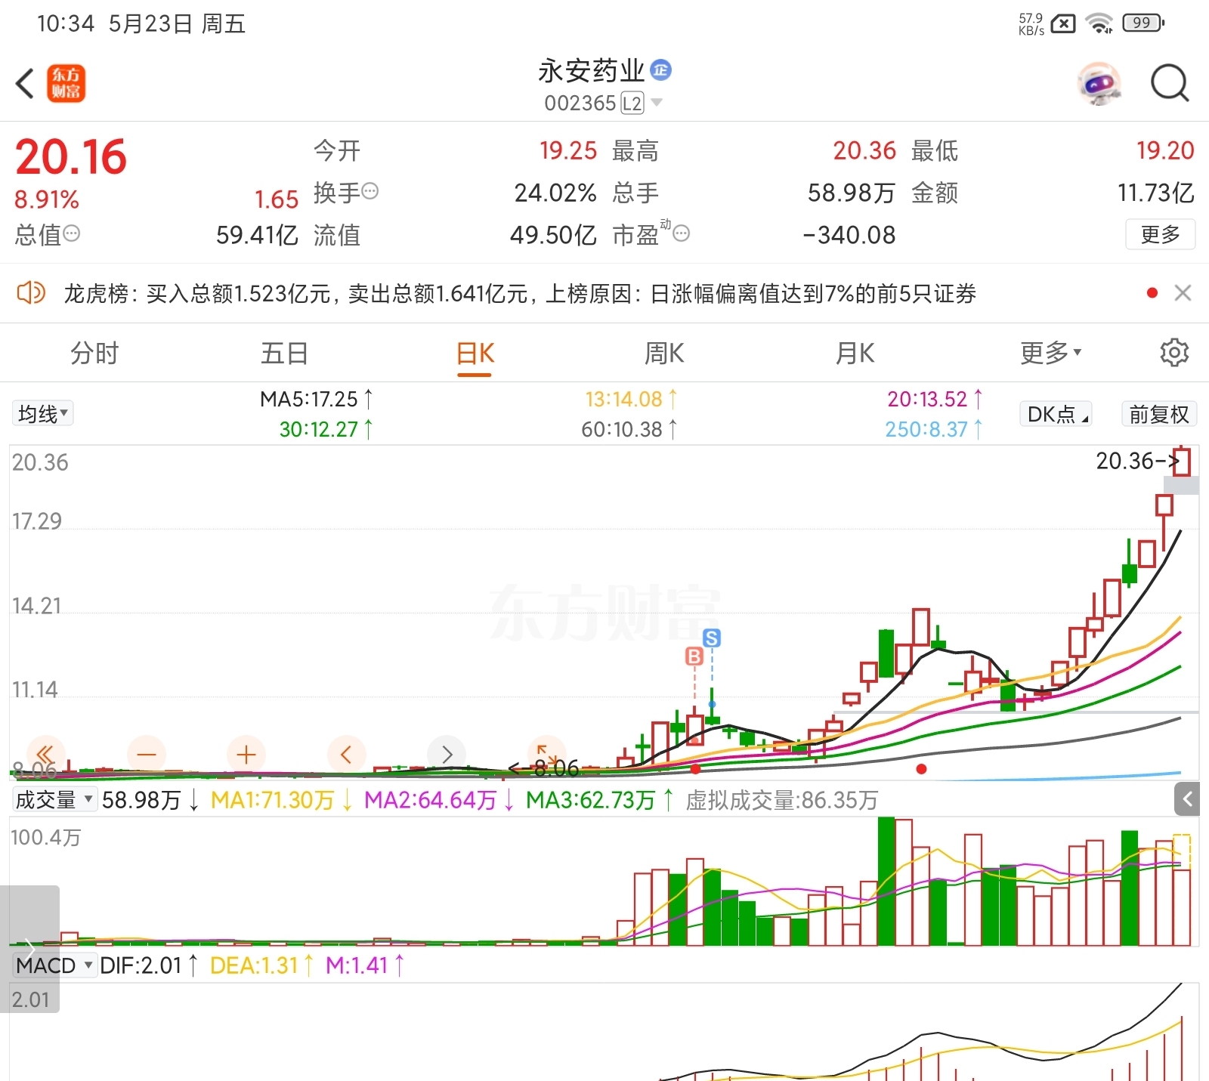
Task: Tap the speaker announcement icon
Action: pyautogui.click(x=31, y=293)
